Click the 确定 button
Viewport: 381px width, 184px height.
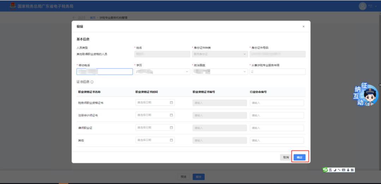[x=300, y=157]
